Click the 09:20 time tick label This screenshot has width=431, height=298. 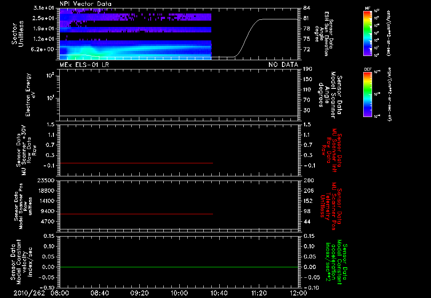139,293
